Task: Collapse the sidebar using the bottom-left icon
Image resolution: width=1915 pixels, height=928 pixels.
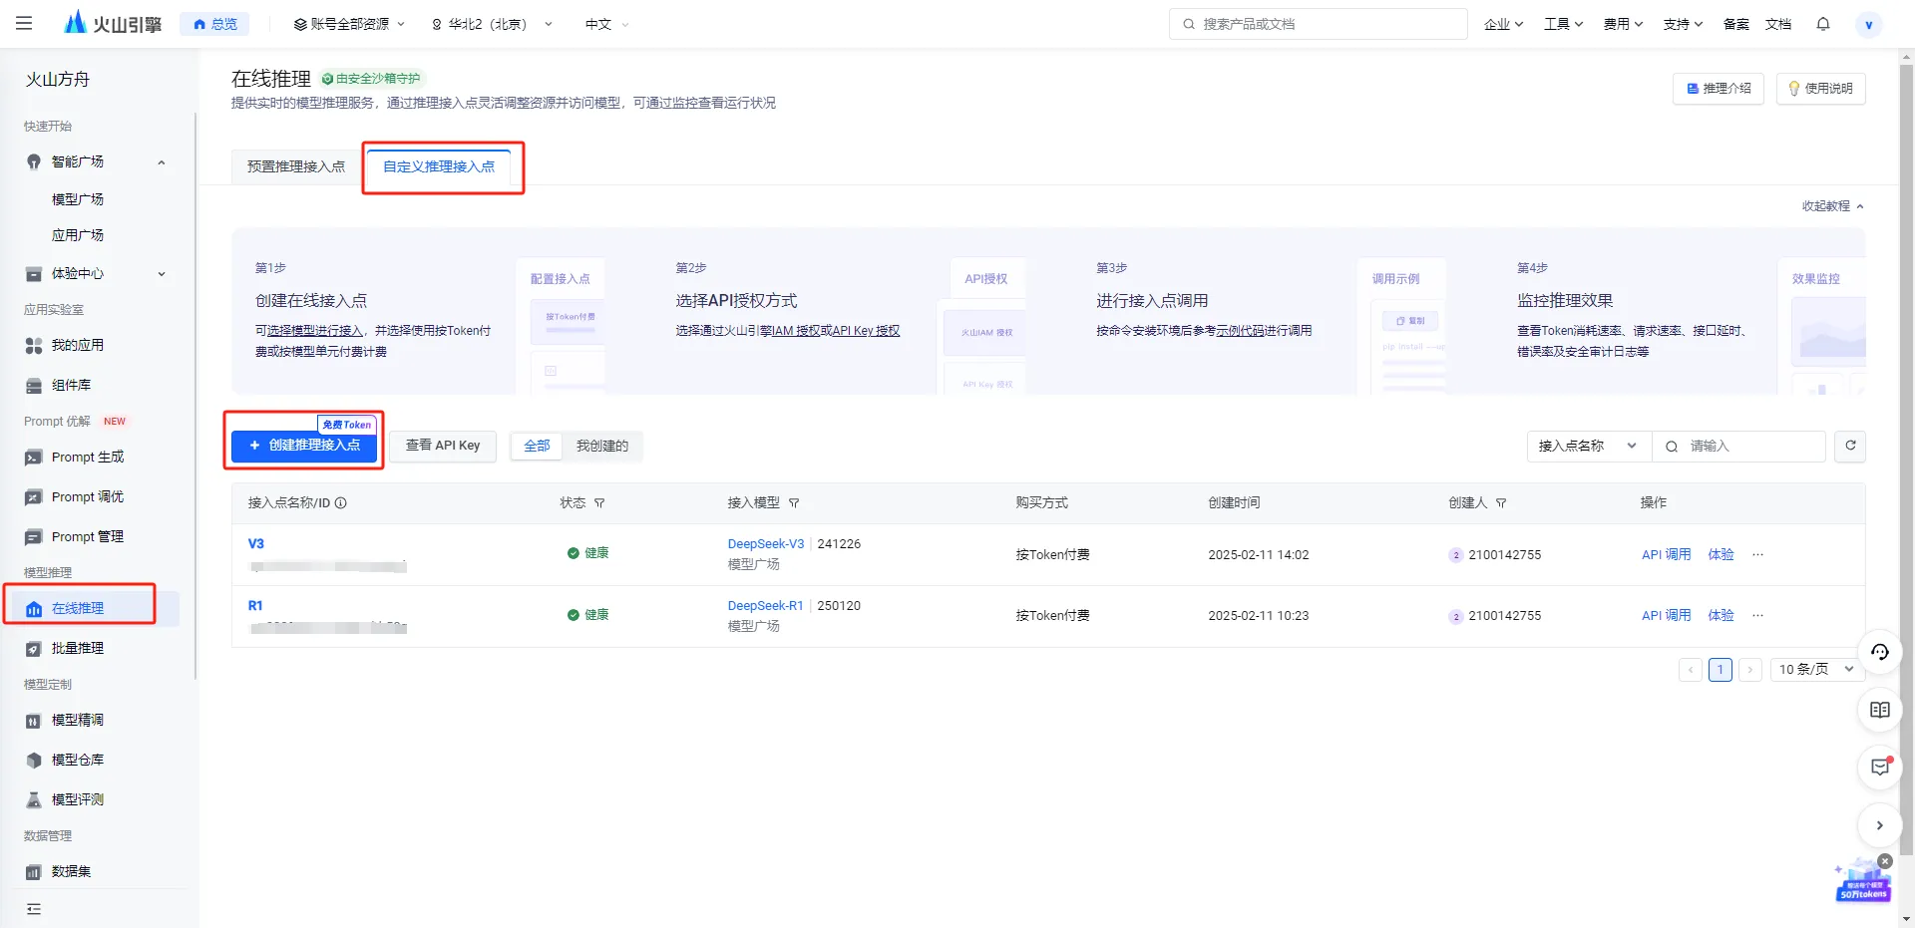Action: [34, 908]
